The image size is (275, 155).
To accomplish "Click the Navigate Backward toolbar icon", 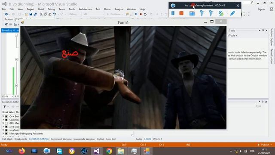I will [x=6, y=14].
